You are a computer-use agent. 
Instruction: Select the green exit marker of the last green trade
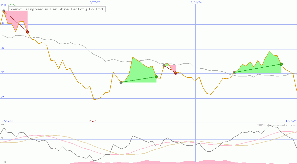[x=281, y=64]
